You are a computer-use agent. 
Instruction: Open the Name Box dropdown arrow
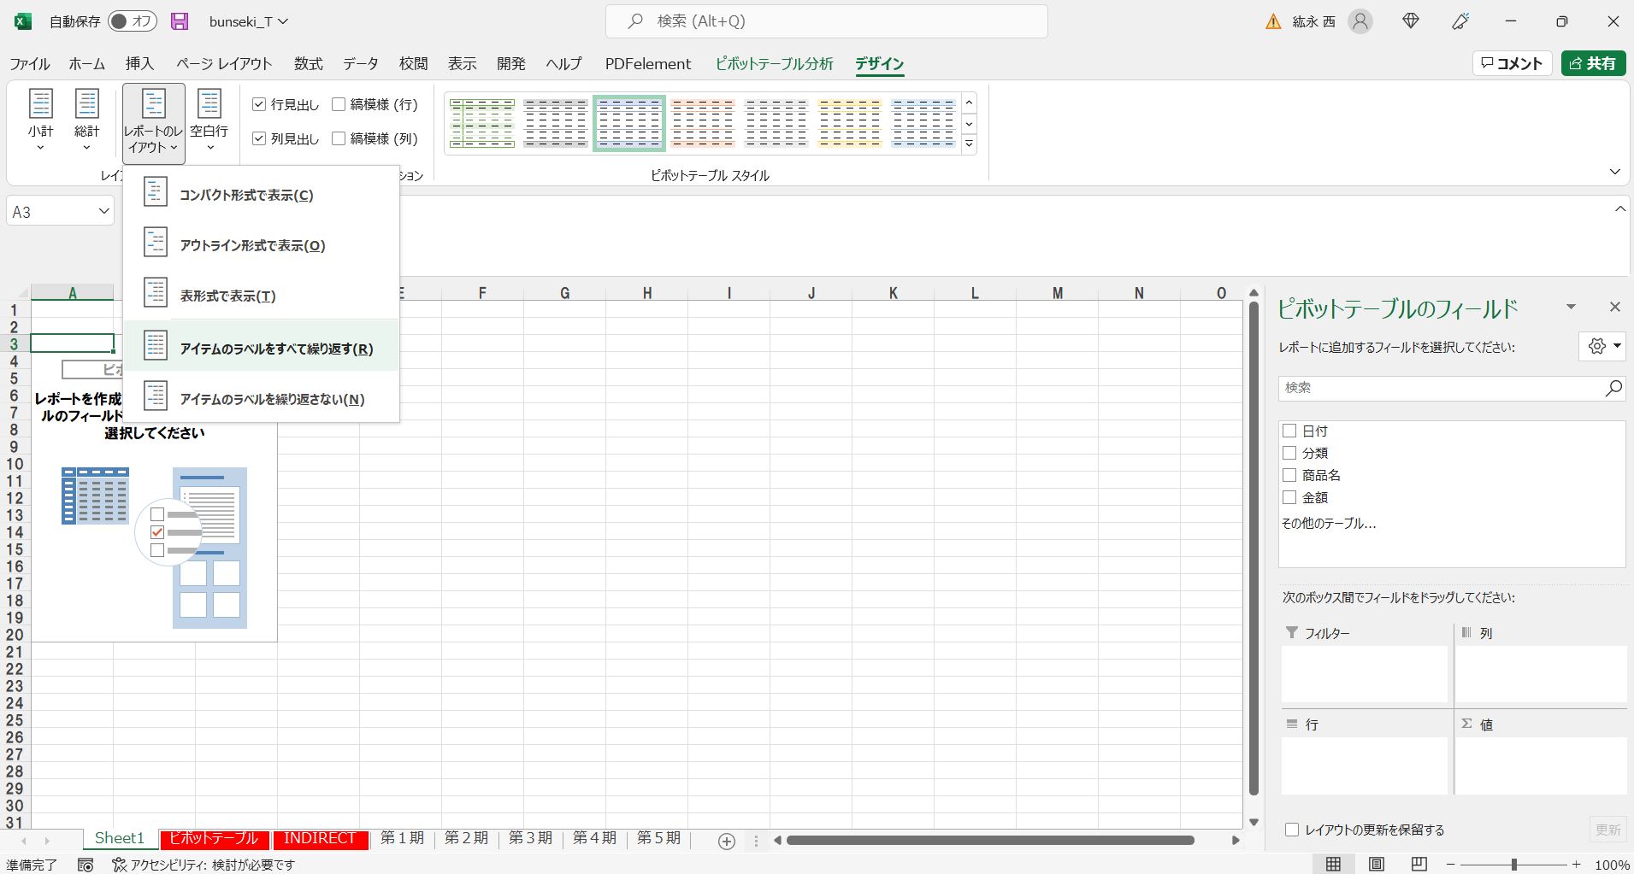(103, 211)
